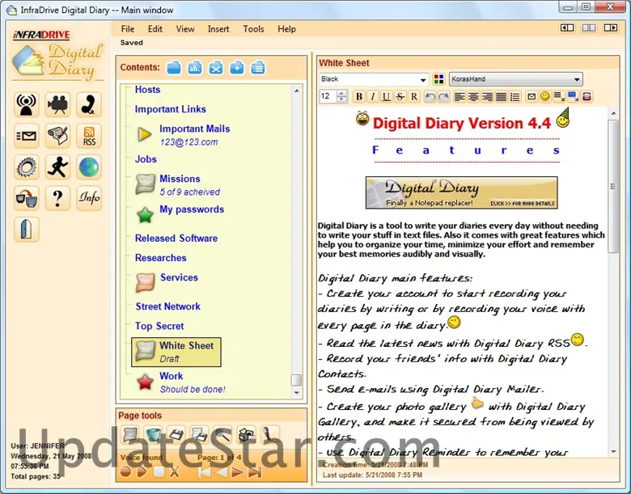Open the broadcast antenna sidebar icon
Screen dimensions: 631x494
[27, 104]
